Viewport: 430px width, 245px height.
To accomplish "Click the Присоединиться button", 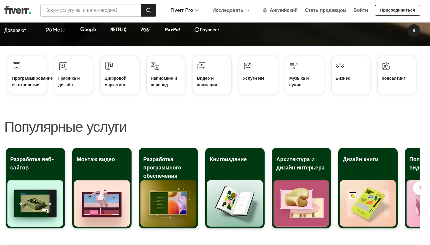I will pos(397,10).
